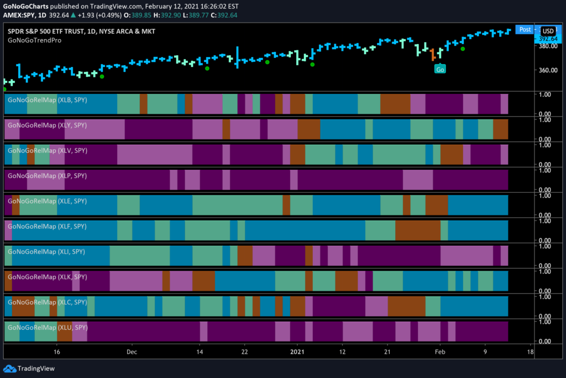This screenshot has width=566, height=378.
Task: Click GoNoGoRelMap (XLF, SPY) label
Action: [x=48, y=227]
